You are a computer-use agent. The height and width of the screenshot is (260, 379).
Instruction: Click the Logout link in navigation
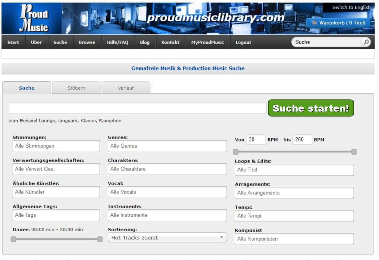coord(243,42)
